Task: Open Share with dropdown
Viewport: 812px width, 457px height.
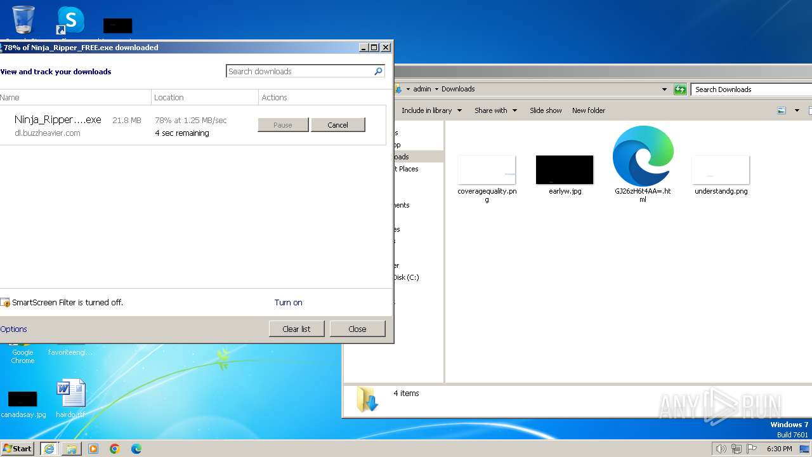Action: point(495,110)
